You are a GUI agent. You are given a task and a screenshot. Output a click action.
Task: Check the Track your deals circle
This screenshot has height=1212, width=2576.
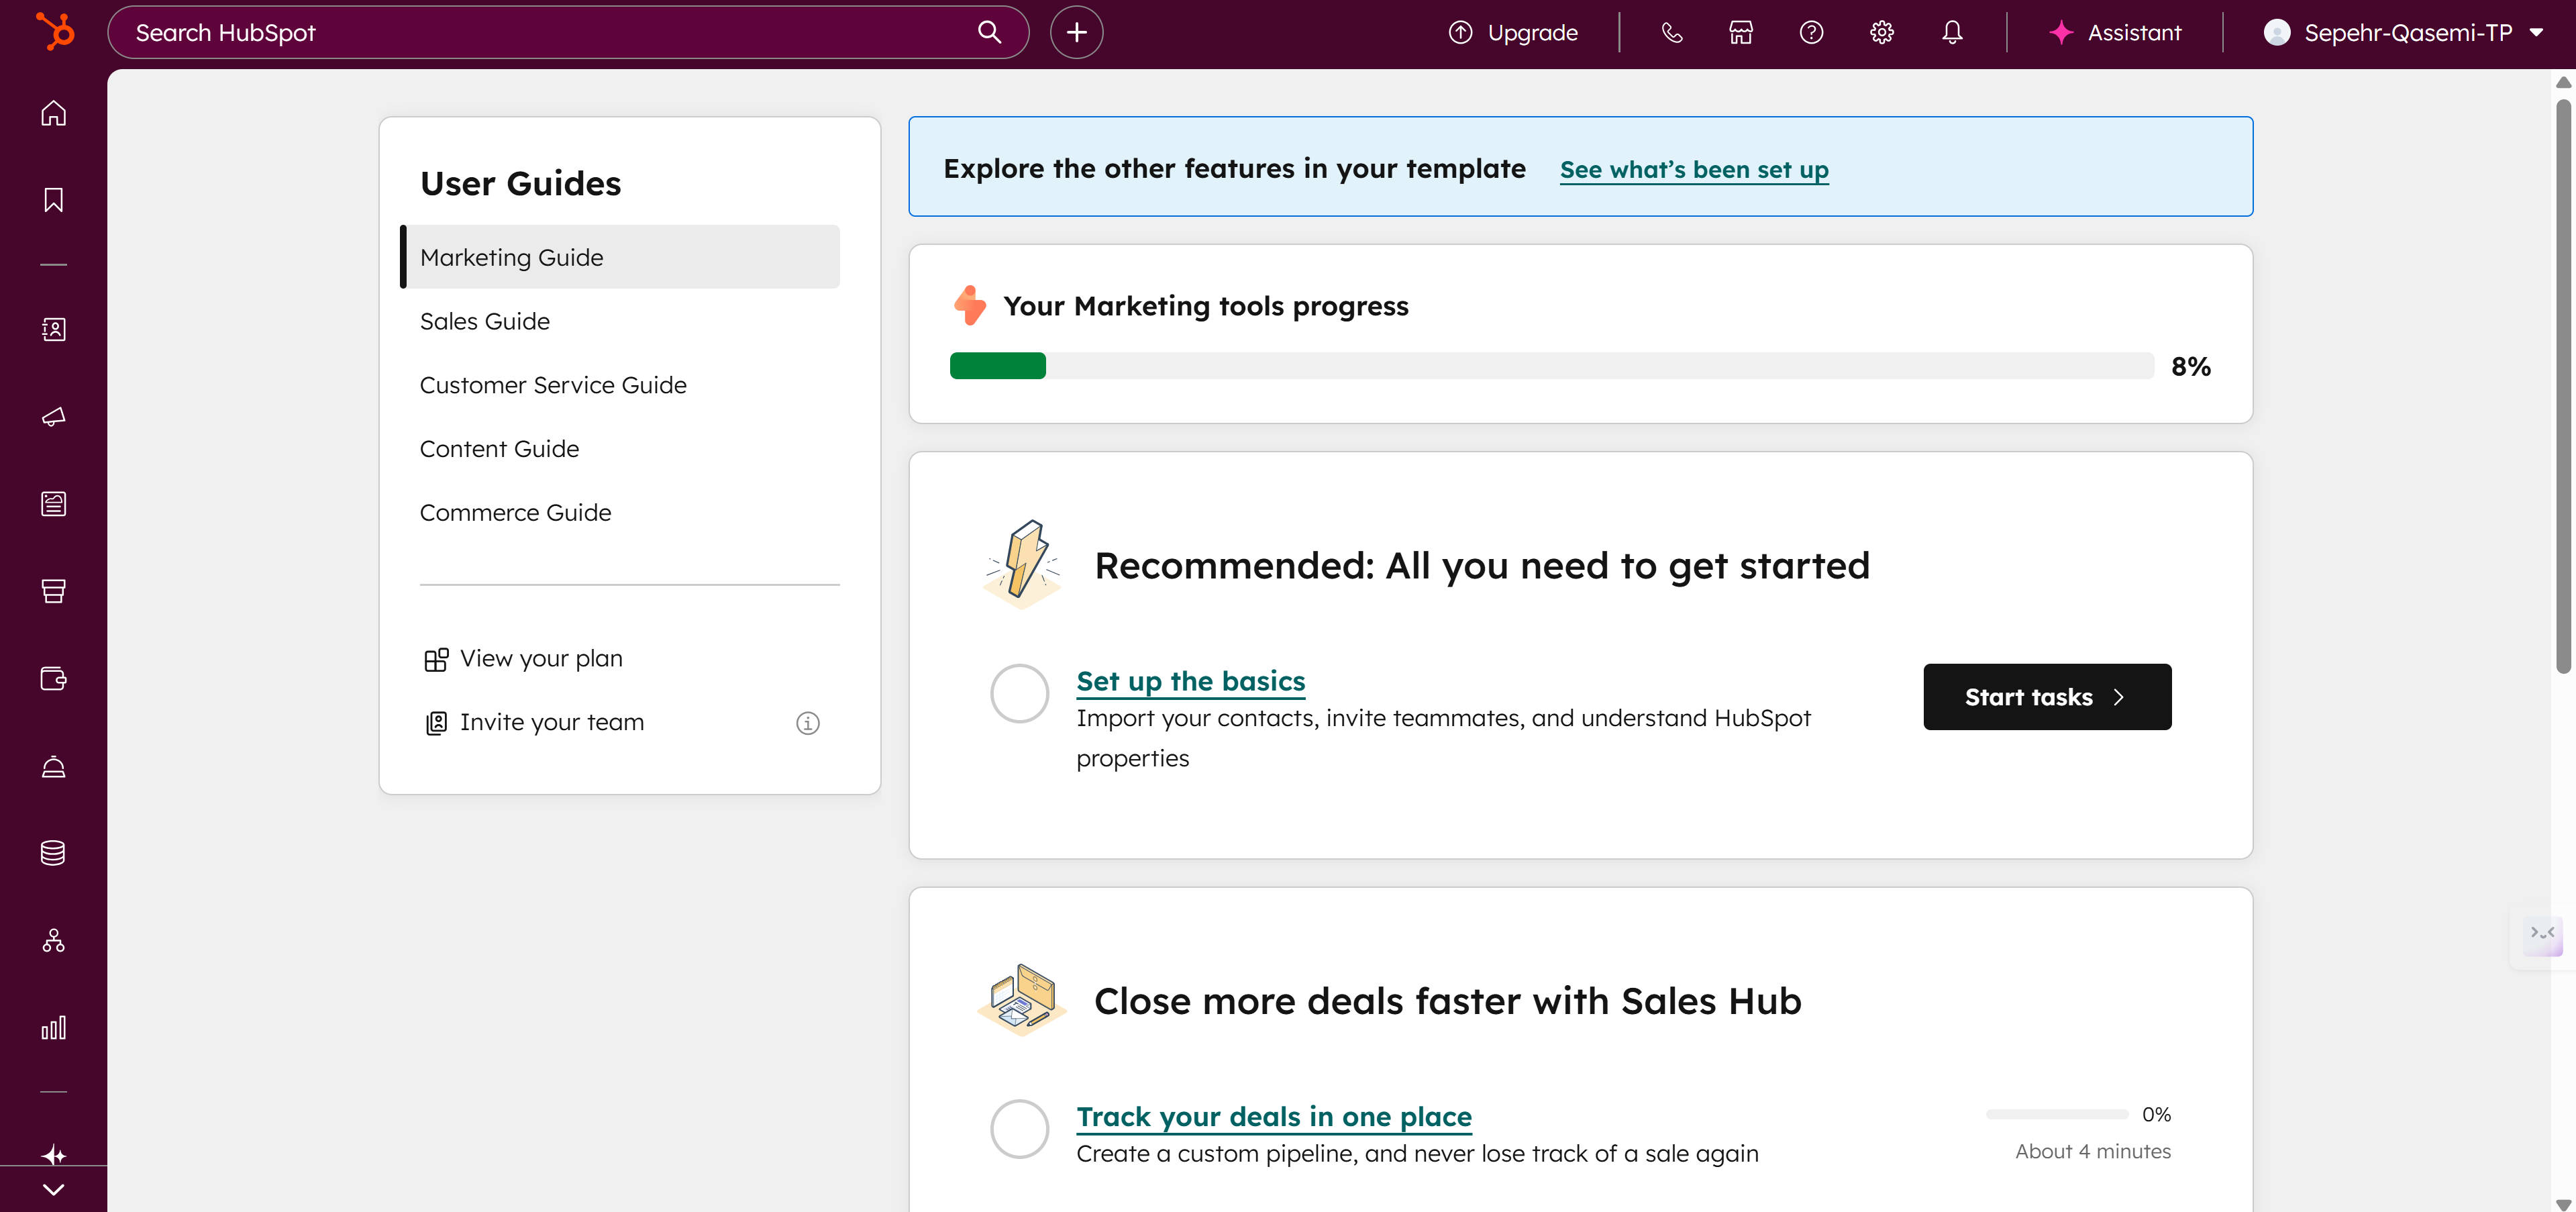pyautogui.click(x=1019, y=1128)
